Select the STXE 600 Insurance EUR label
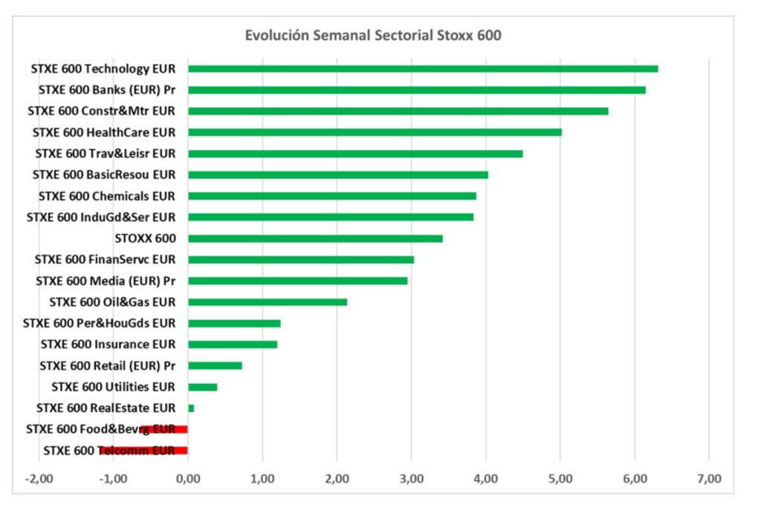 pos(108,344)
